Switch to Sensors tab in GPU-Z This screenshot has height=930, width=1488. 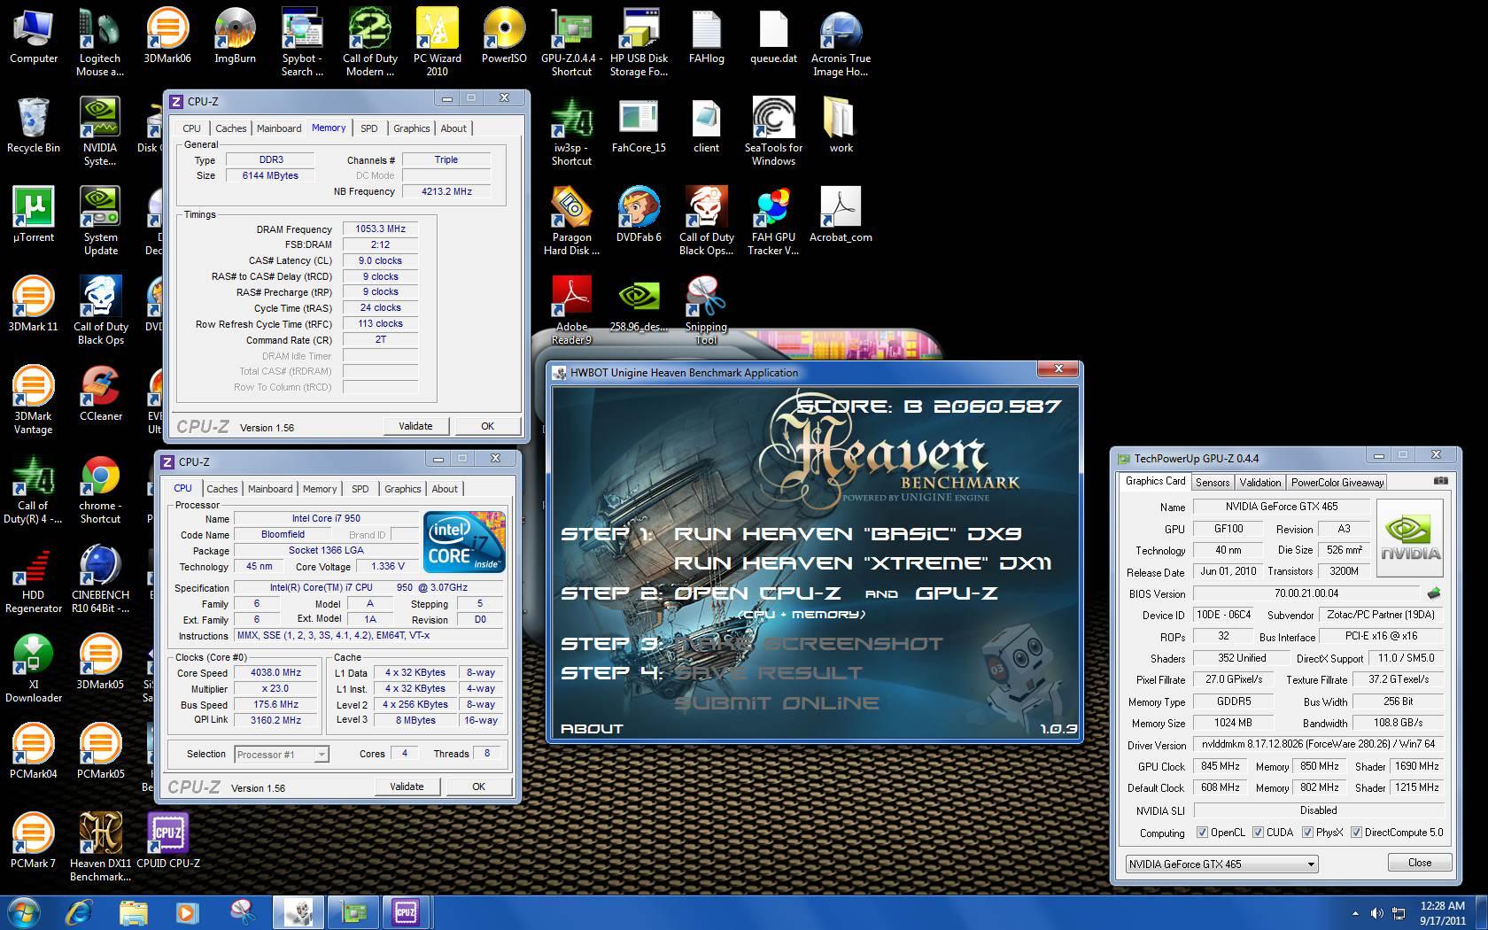click(x=1212, y=483)
